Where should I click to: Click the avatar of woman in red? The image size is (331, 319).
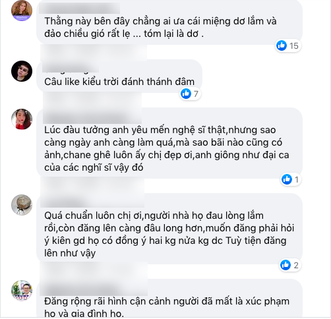22,119
